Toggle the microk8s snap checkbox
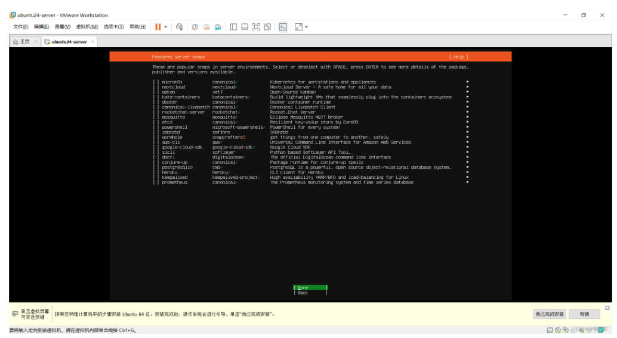Image resolution: width=617 pixels, height=338 pixels. click(x=156, y=82)
